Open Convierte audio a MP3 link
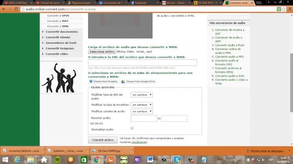The height and width of the screenshot is (164, 293). tap(229, 56)
